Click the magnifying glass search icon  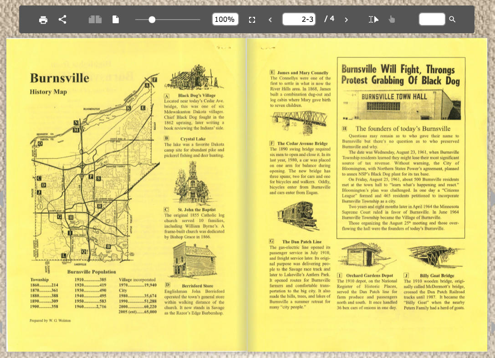[452, 20]
